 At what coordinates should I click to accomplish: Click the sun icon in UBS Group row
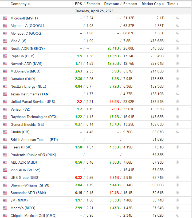(178, 177)
